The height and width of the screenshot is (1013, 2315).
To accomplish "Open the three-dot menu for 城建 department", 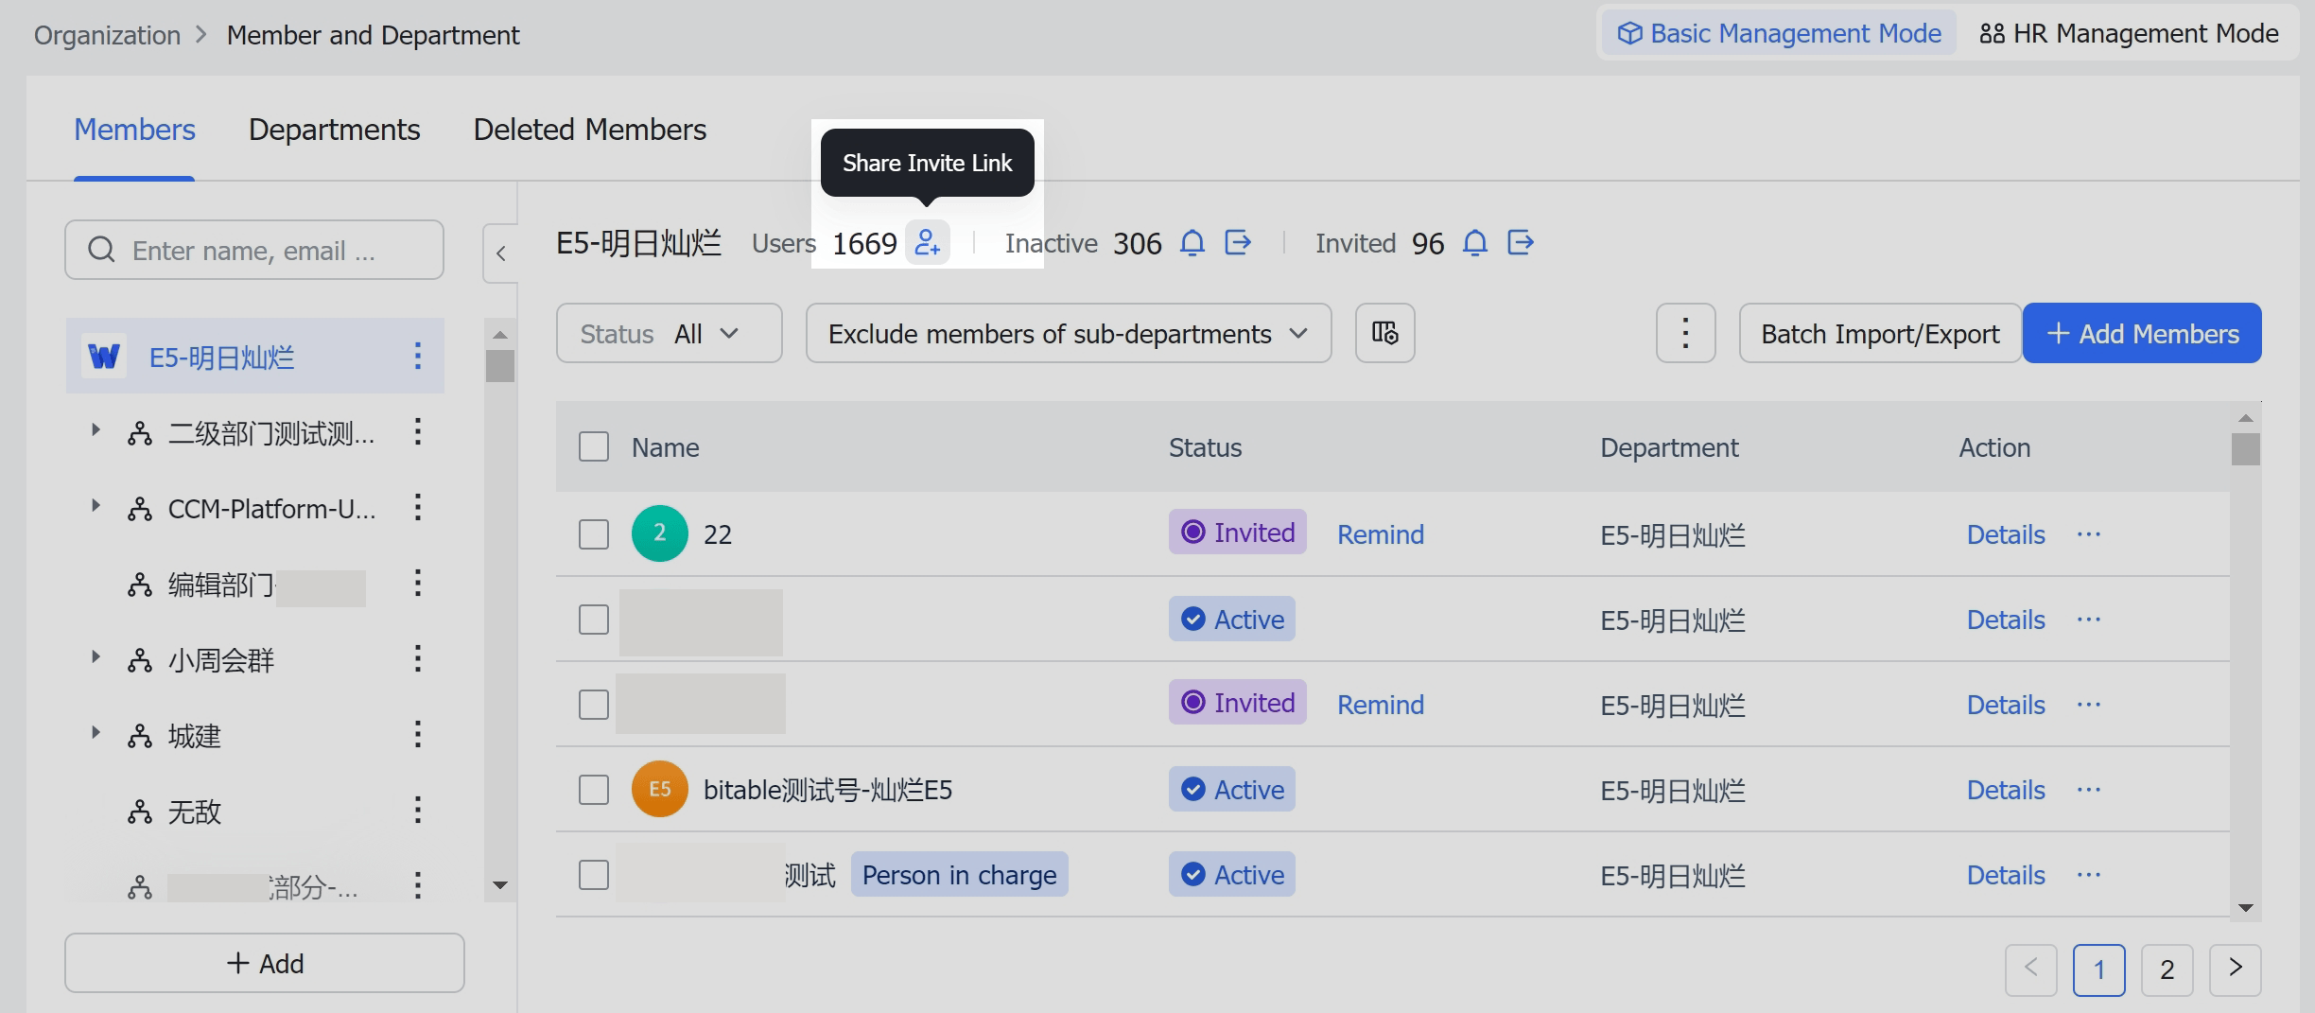I will click(417, 735).
